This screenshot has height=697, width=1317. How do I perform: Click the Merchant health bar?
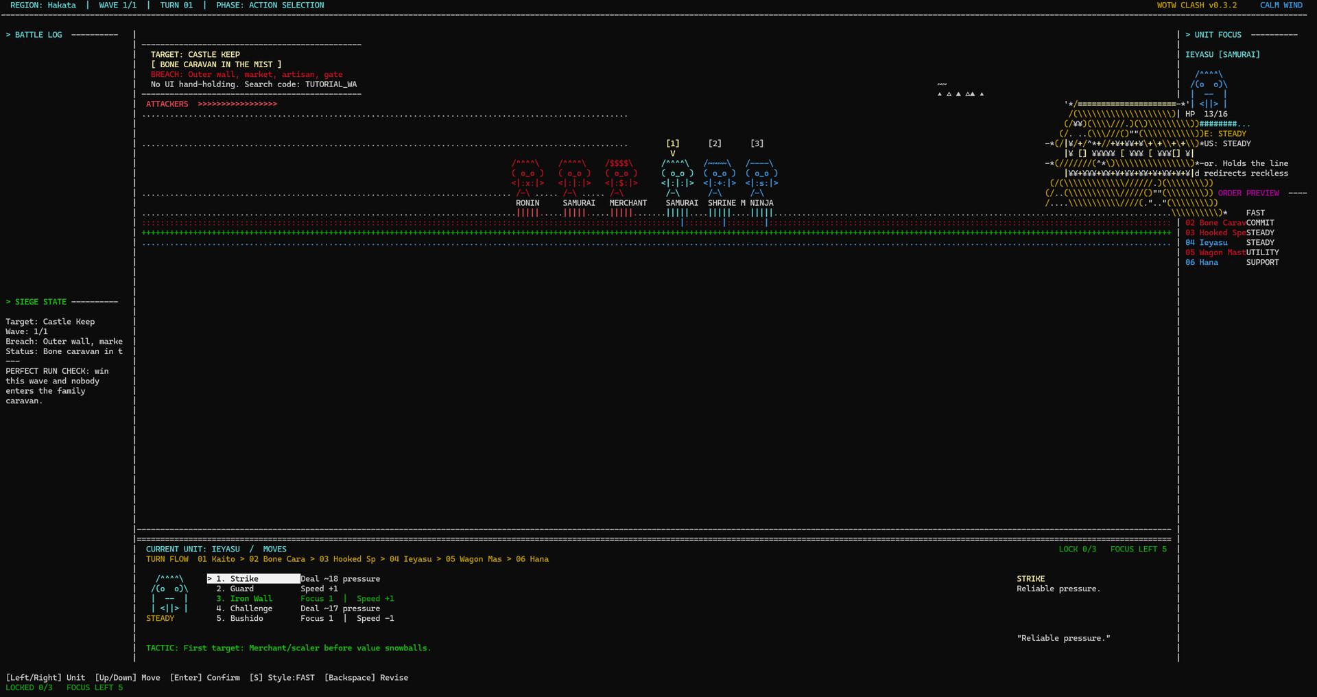(x=621, y=213)
